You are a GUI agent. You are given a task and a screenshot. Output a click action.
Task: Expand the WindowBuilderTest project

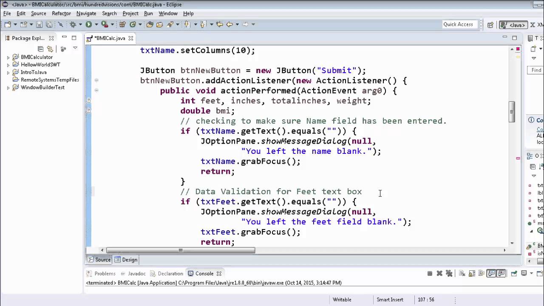click(x=8, y=88)
